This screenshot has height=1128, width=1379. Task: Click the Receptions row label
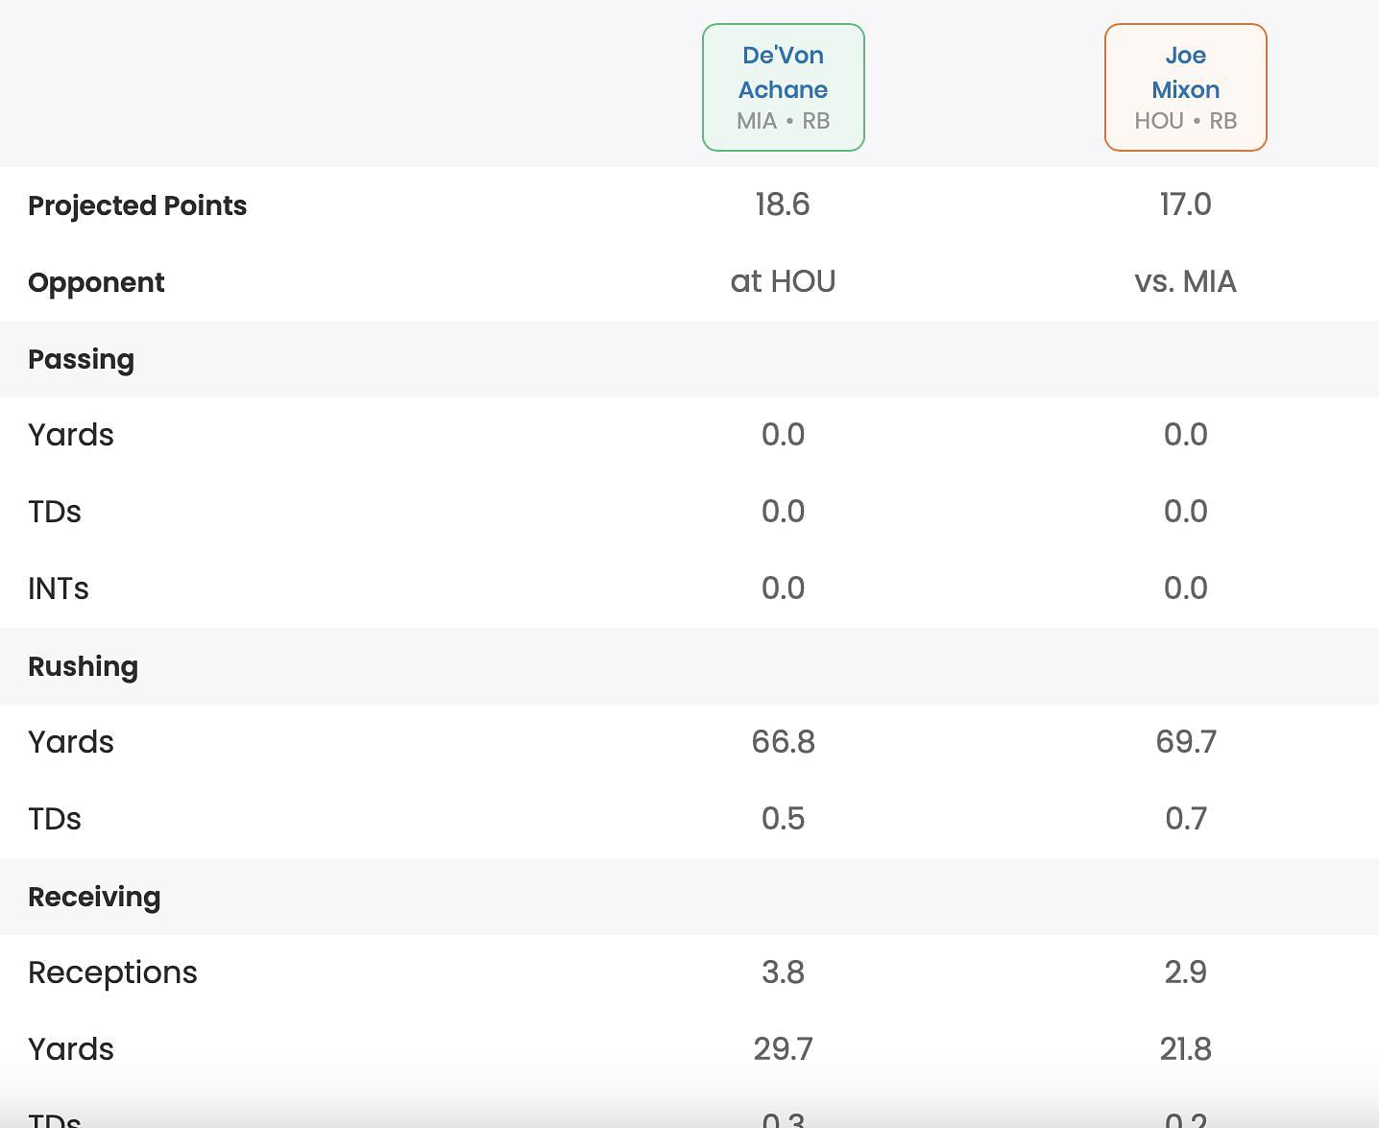pyautogui.click(x=112, y=972)
